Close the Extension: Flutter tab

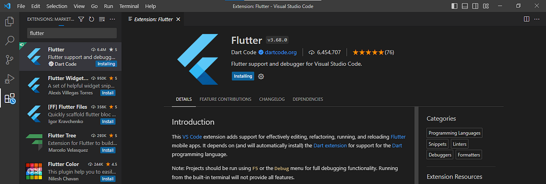pos(178,19)
